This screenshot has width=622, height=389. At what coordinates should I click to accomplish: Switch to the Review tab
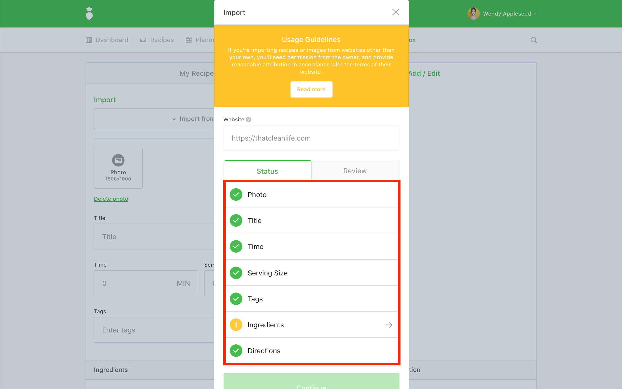[355, 171]
